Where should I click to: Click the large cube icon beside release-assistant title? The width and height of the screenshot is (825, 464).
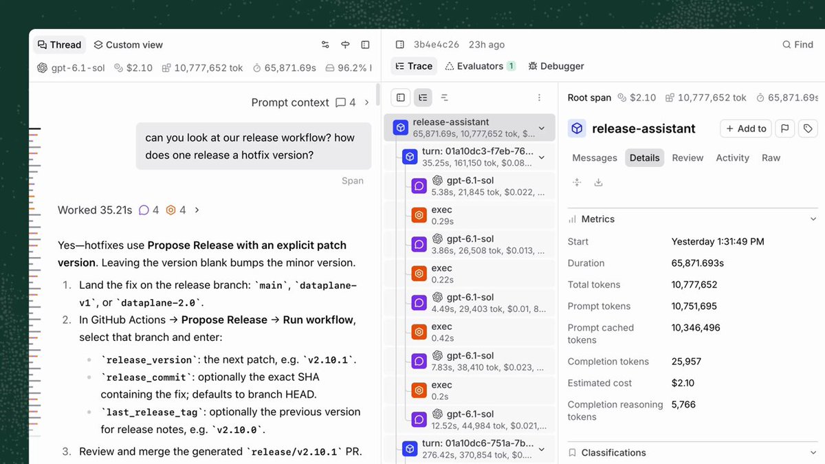click(577, 129)
